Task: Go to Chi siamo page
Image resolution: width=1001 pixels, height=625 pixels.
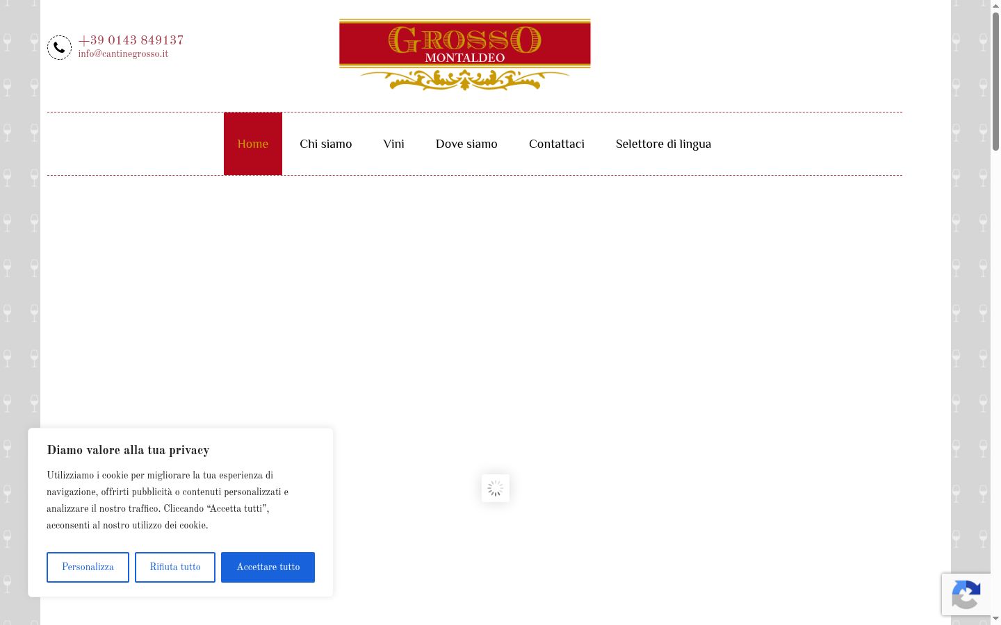Action: coord(326,144)
